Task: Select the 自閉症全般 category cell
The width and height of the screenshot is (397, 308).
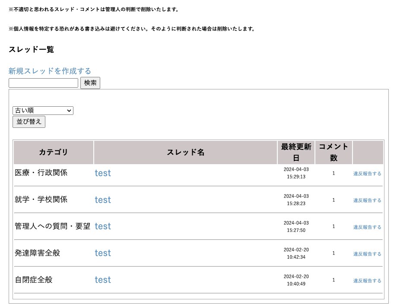Action: [x=34, y=280]
